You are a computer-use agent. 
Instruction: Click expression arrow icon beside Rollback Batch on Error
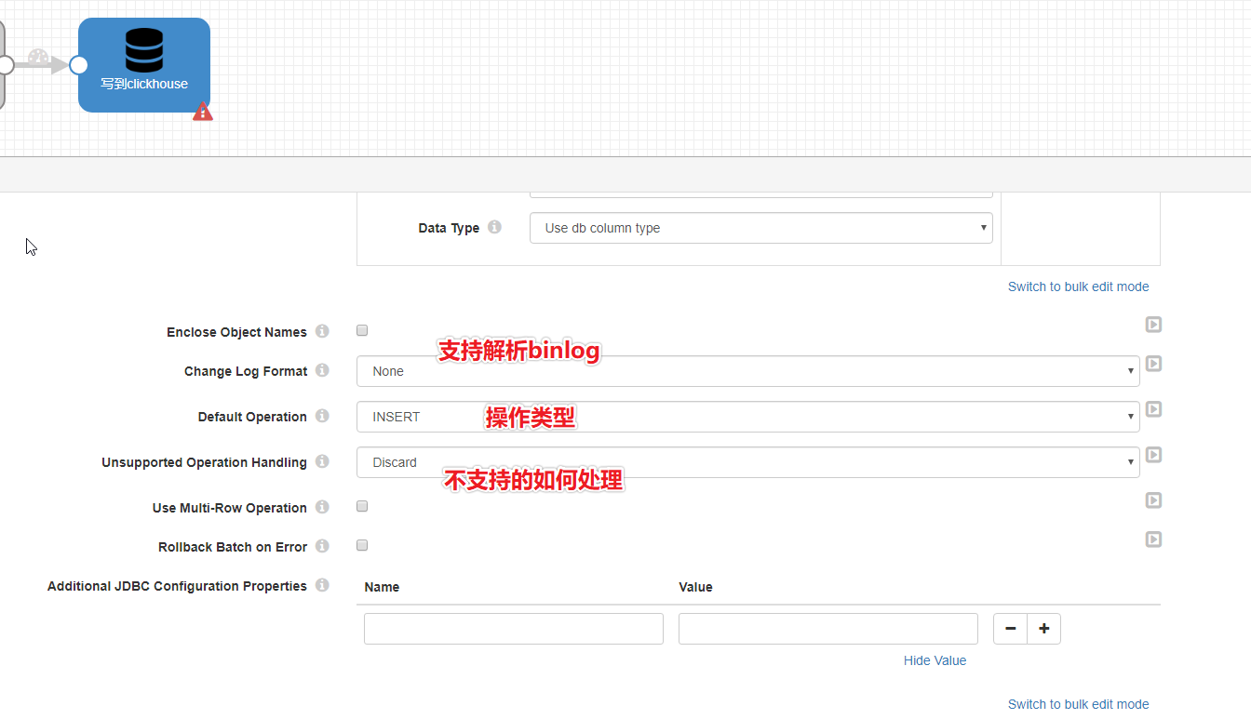click(x=1153, y=539)
